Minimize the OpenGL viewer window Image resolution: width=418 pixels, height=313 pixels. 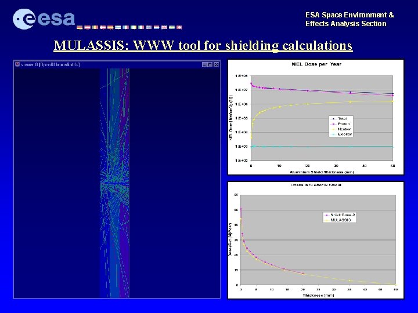coord(204,64)
